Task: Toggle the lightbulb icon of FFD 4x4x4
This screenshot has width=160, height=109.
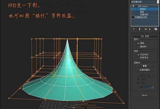Action: 133,6
